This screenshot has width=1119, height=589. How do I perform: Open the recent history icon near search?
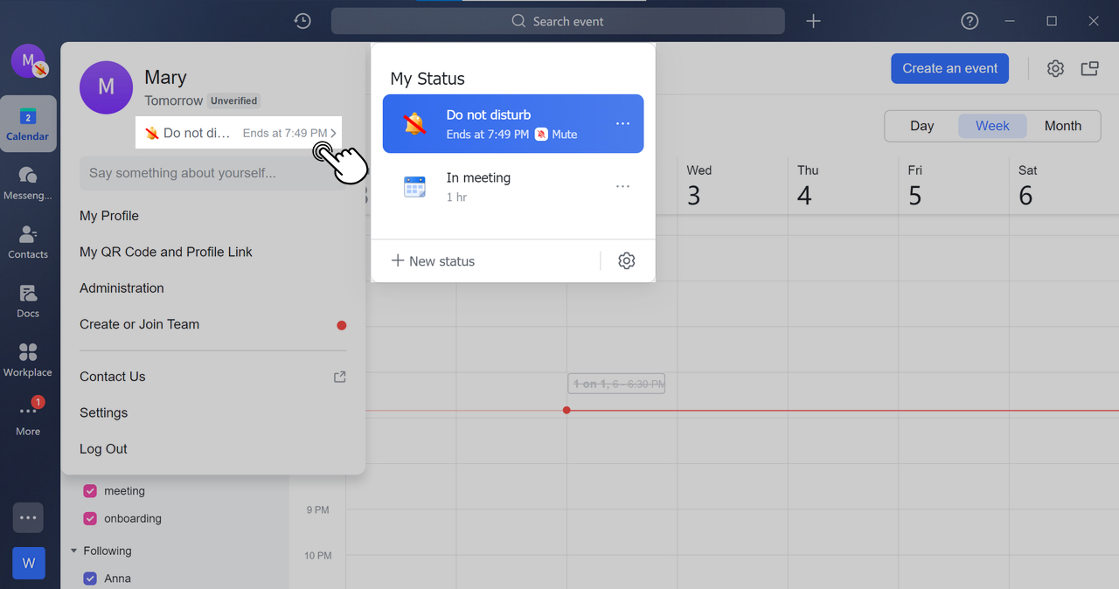click(x=302, y=20)
